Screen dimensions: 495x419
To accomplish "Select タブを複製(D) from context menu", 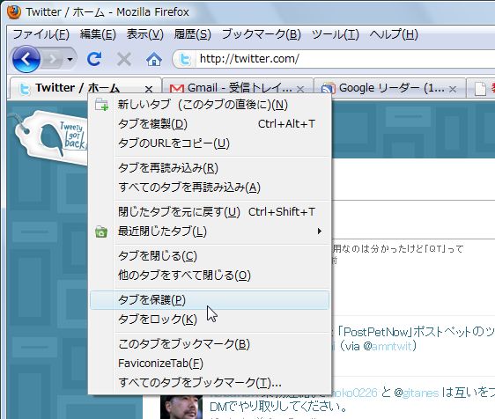I will 210,124.
